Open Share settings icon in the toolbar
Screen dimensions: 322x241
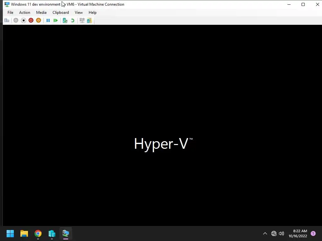(90, 20)
